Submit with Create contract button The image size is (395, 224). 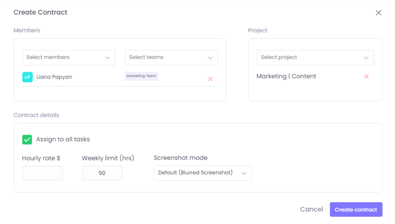[x=356, y=209]
